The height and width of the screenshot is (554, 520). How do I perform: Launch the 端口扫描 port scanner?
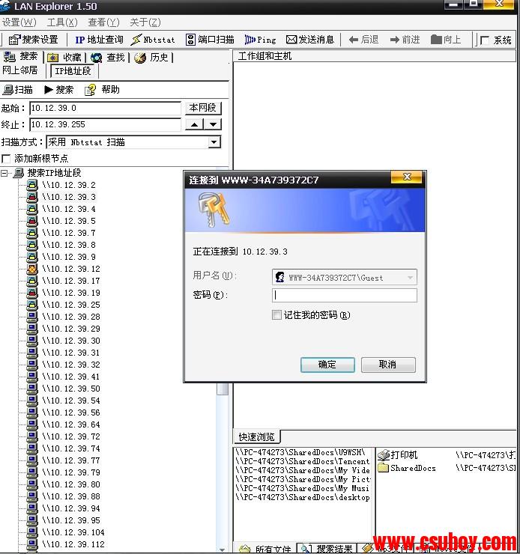click(211, 40)
